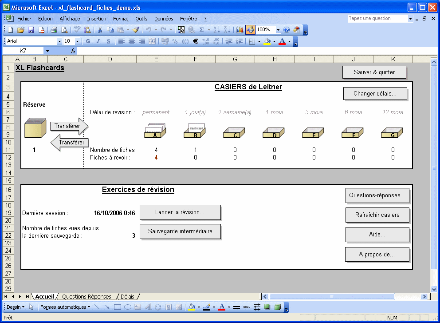Toggle left text alignment

(121, 41)
